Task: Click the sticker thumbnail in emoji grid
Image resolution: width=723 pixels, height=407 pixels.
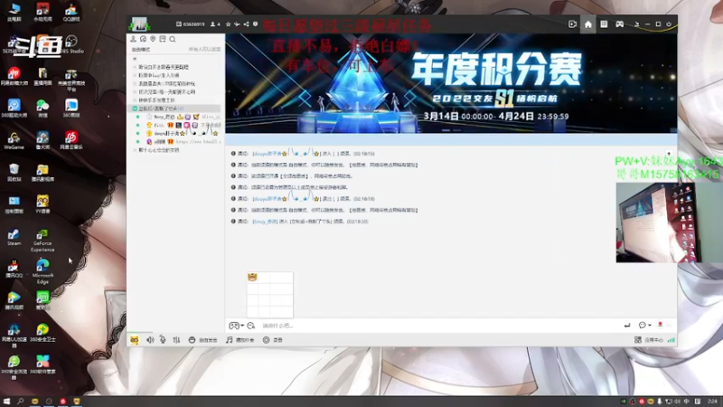Action: click(x=252, y=277)
